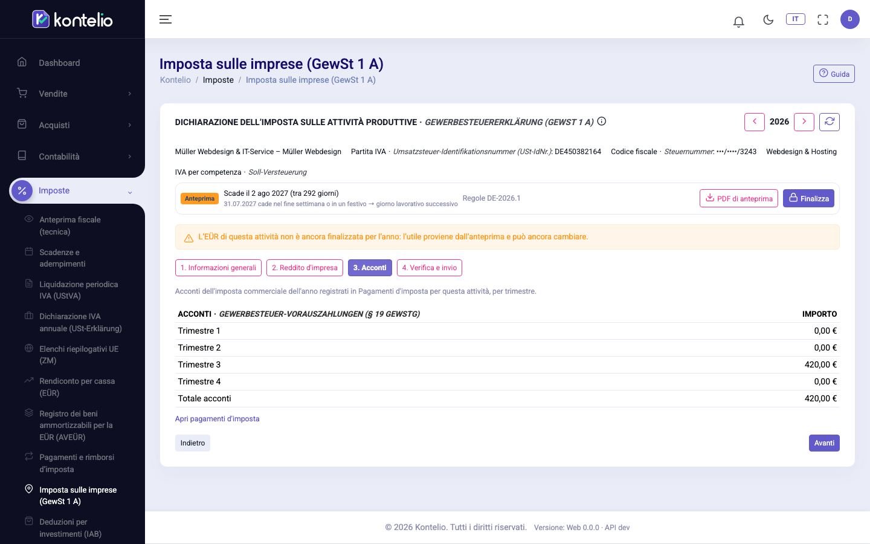Switch to dark mode moon icon
This screenshot has width=870, height=544.
pos(768,19)
